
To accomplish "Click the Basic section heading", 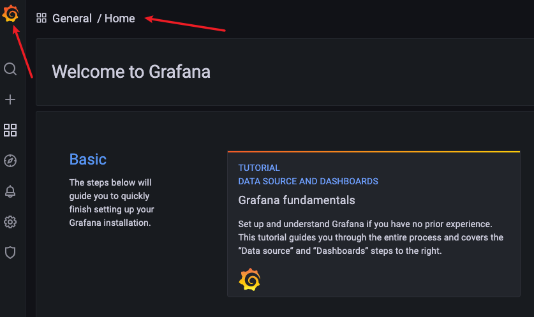I will point(88,159).
